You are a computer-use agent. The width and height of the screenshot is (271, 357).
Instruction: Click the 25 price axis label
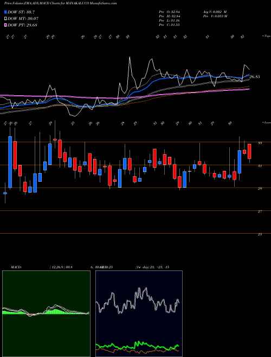[x=260, y=234]
